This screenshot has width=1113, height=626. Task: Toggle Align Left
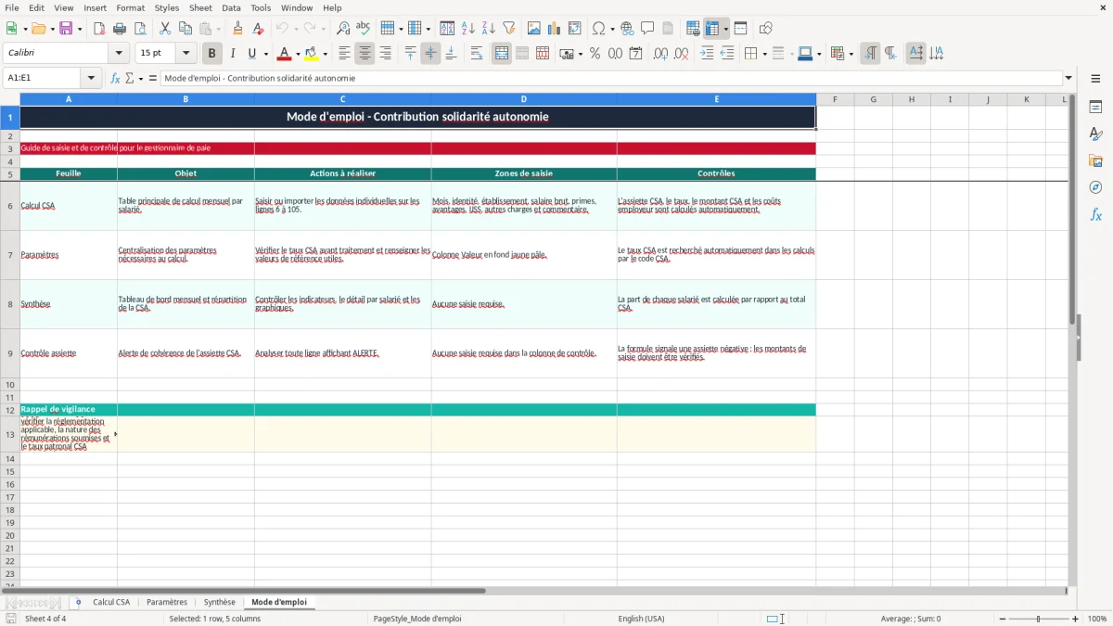(344, 54)
